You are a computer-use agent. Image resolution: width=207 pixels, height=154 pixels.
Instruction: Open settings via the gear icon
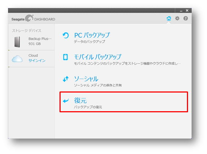(177, 18)
